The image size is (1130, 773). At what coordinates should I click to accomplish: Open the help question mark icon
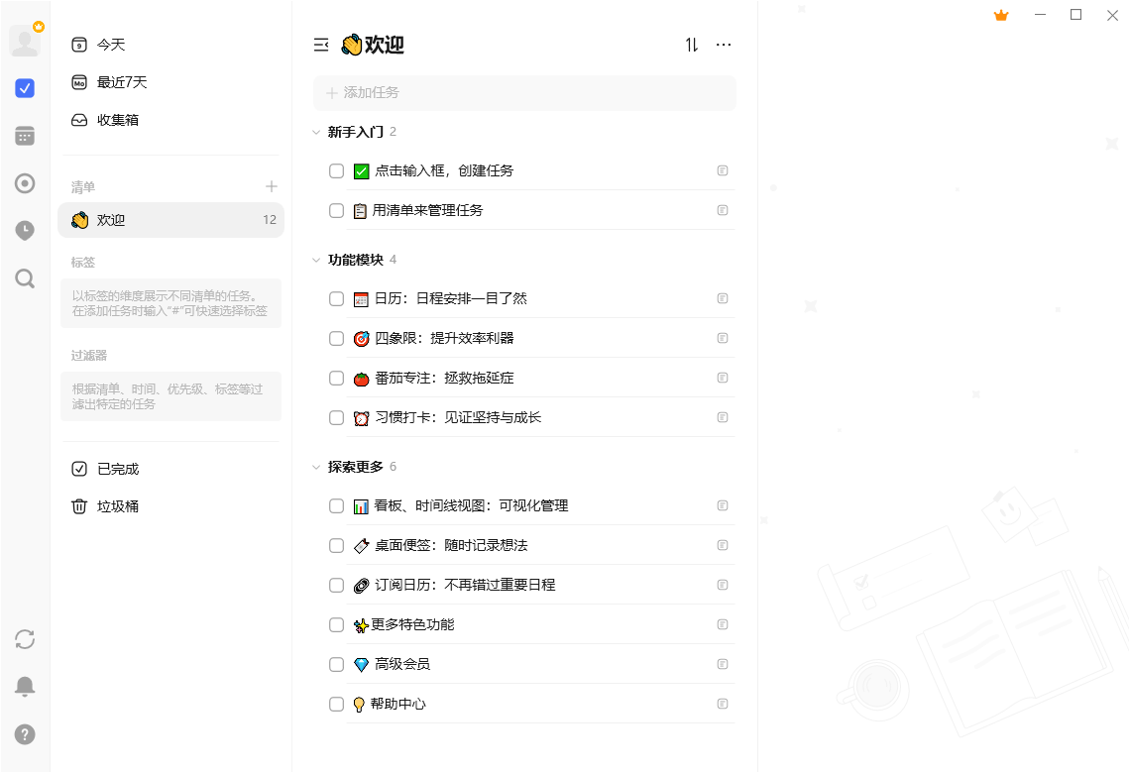pyautogui.click(x=25, y=734)
